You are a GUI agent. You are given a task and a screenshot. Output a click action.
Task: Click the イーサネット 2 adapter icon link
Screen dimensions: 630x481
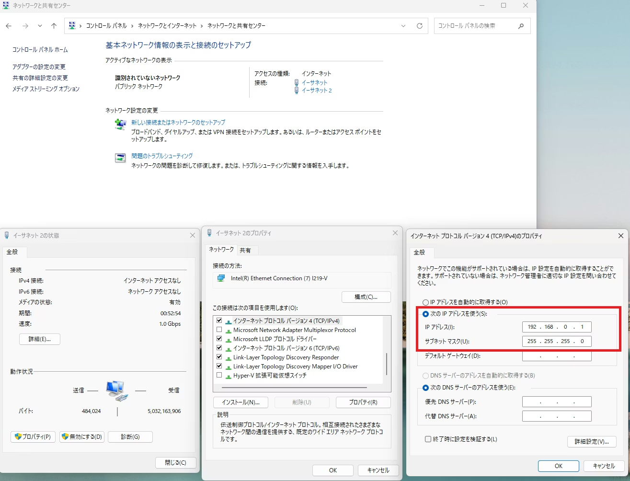pyautogui.click(x=296, y=90)
